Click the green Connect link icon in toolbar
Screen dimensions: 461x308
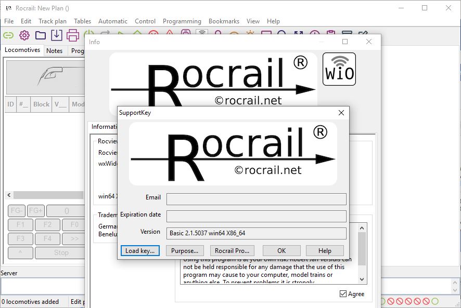8,35
